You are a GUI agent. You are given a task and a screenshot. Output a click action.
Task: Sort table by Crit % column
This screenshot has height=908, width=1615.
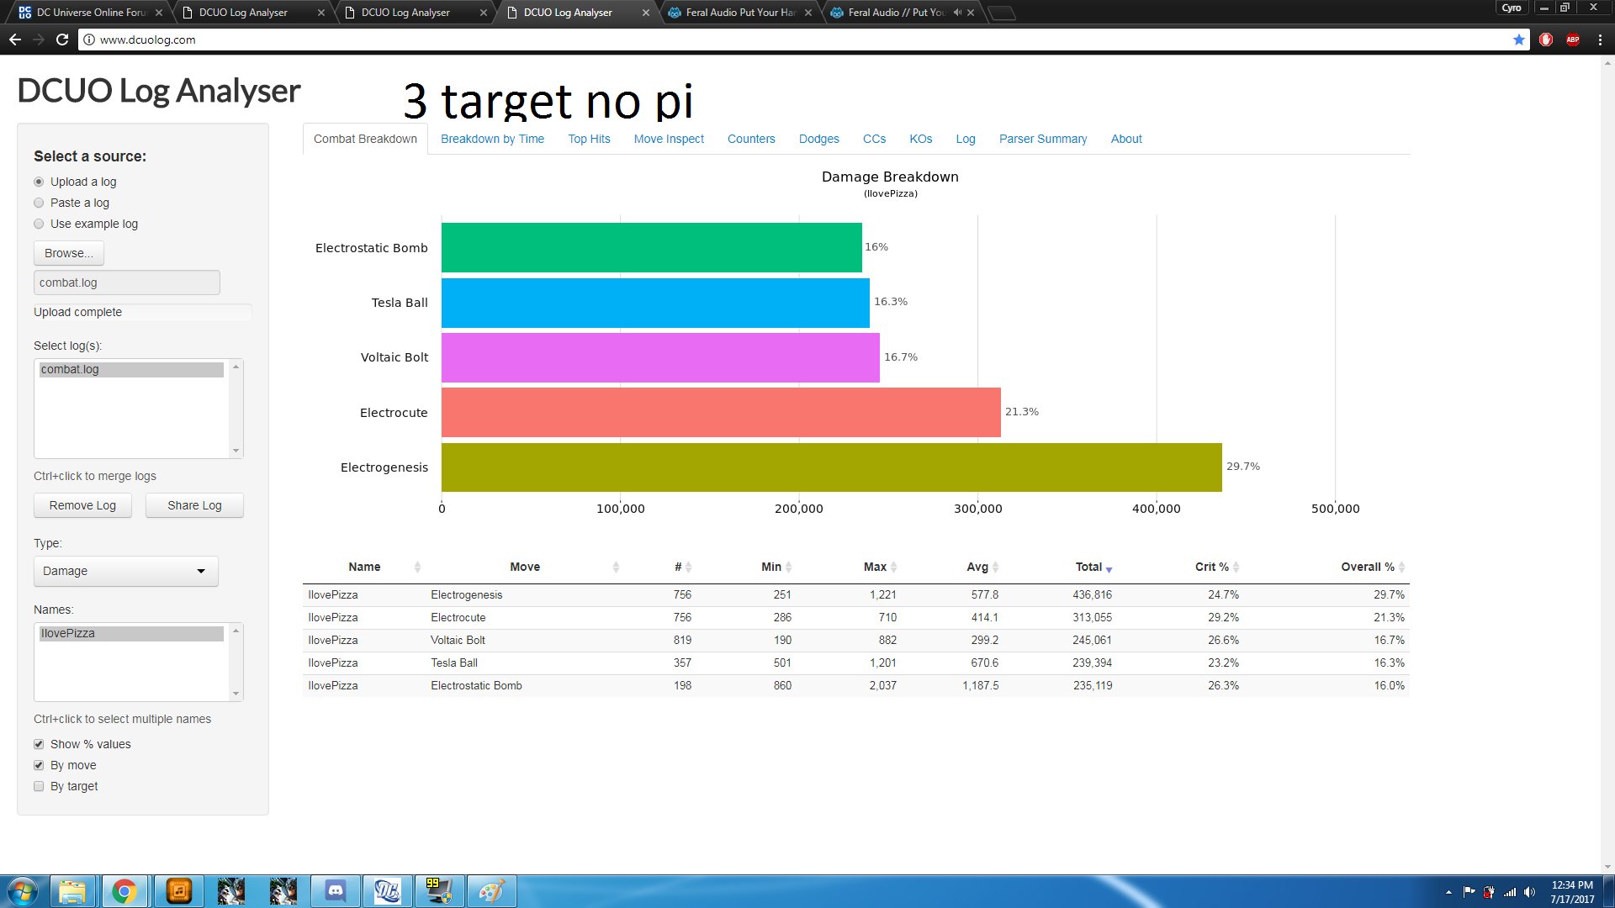(x=1211, y=567)
